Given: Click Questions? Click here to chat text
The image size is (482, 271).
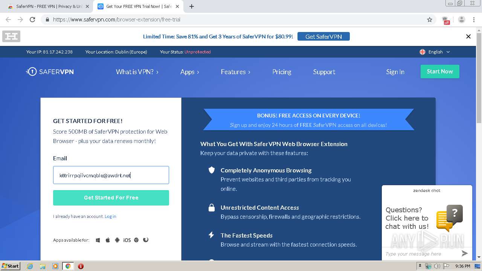Looking at the screenshot, I should click(407, 218).
